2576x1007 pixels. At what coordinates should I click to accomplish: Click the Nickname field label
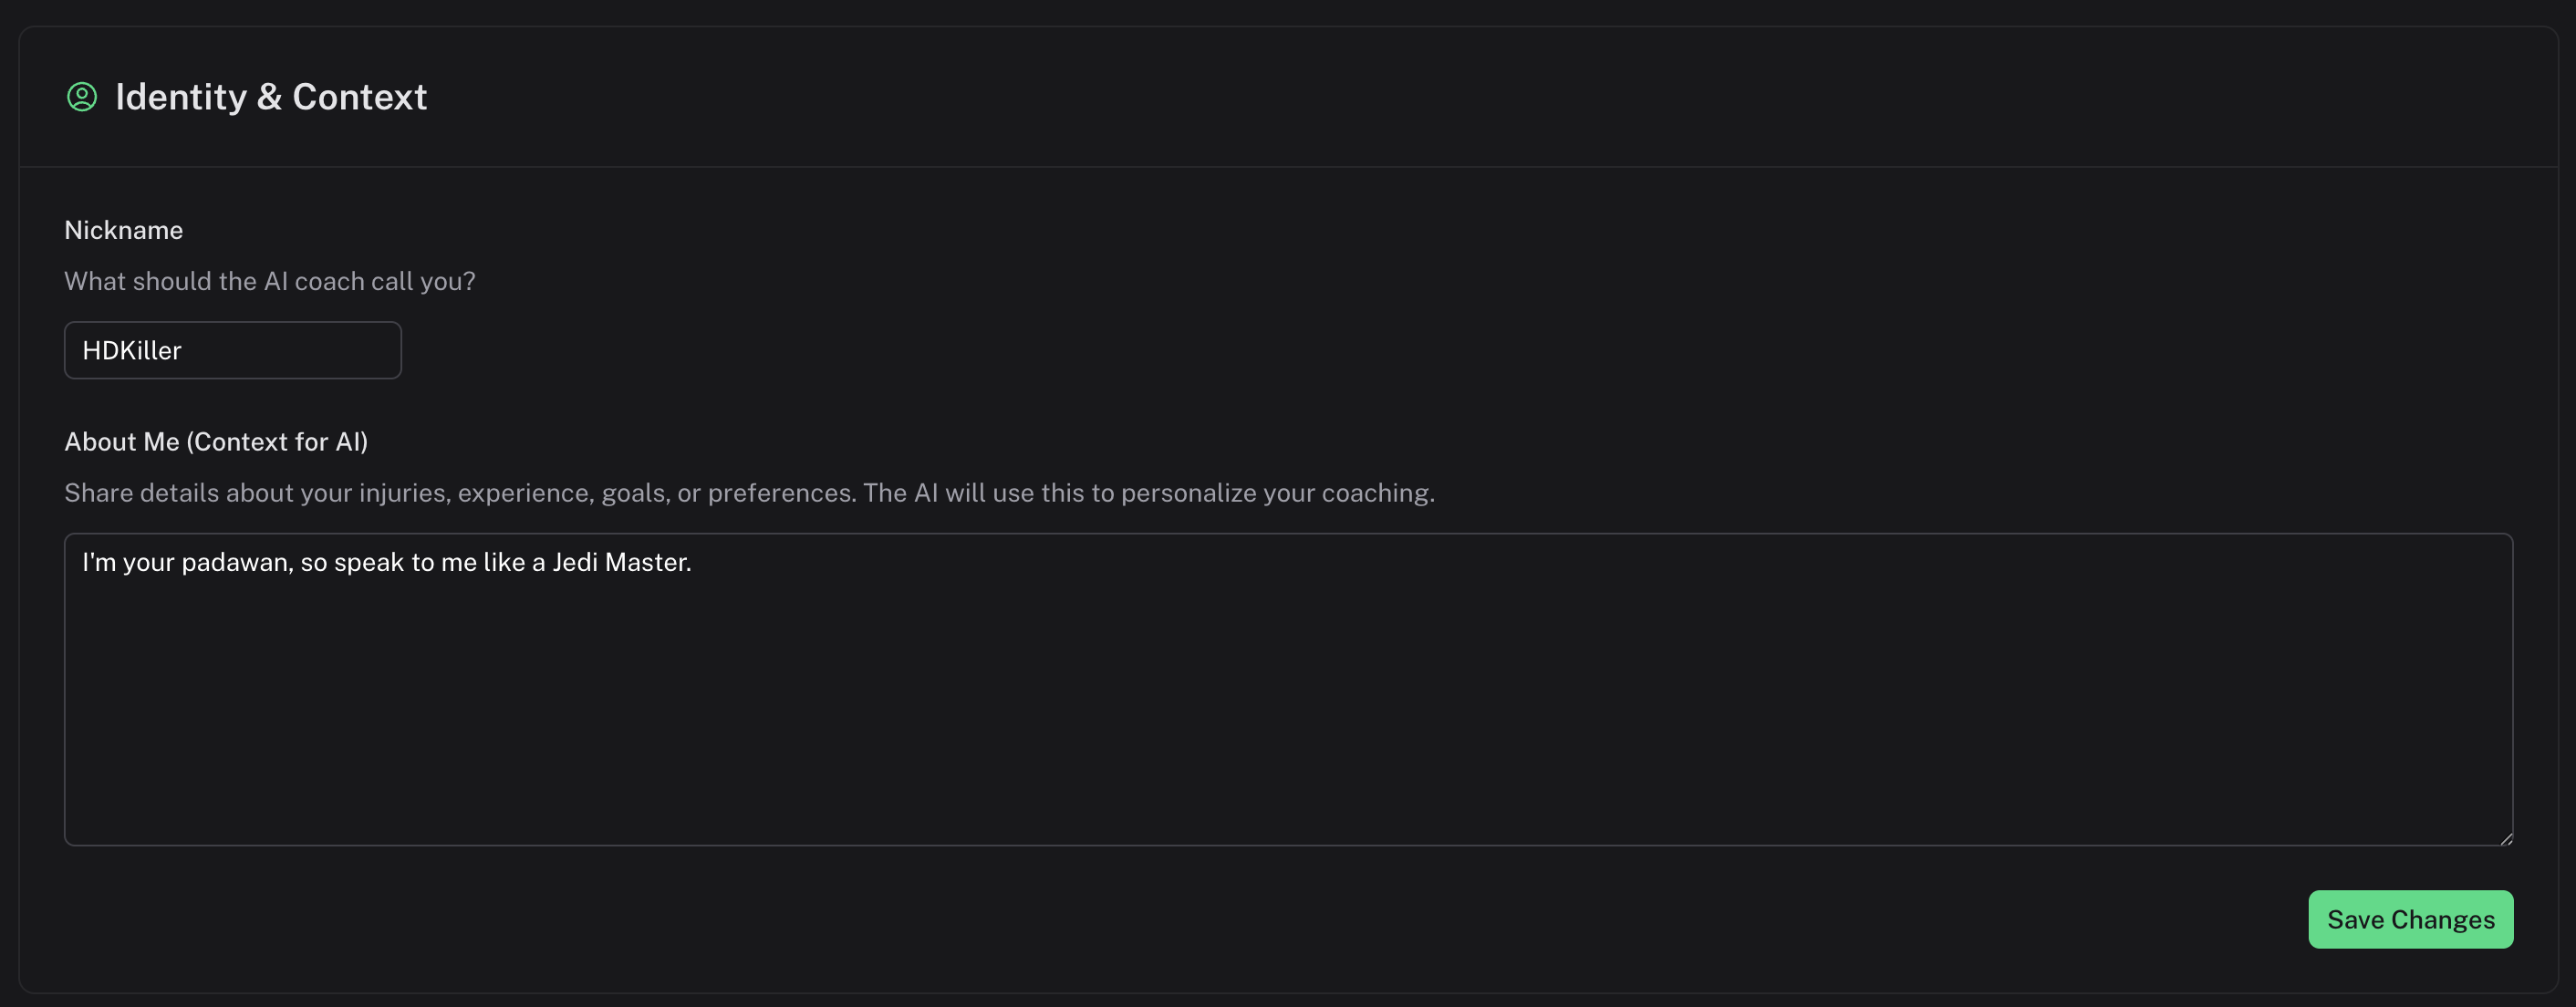(x=124, y=230)
